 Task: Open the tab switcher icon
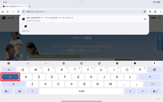pos(155,12)
